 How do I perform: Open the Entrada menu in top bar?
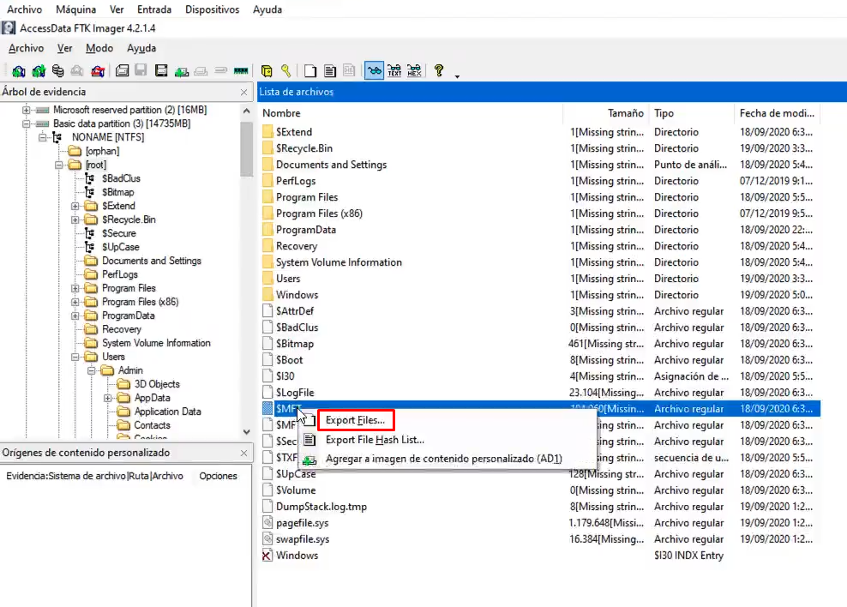[154, 9]
